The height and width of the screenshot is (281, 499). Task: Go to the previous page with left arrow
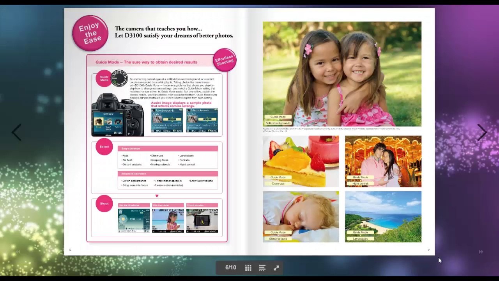tap(16, 133)
